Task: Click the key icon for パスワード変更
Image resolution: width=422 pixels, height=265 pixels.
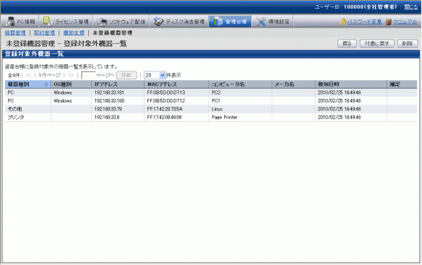Action: pos(343,22)
